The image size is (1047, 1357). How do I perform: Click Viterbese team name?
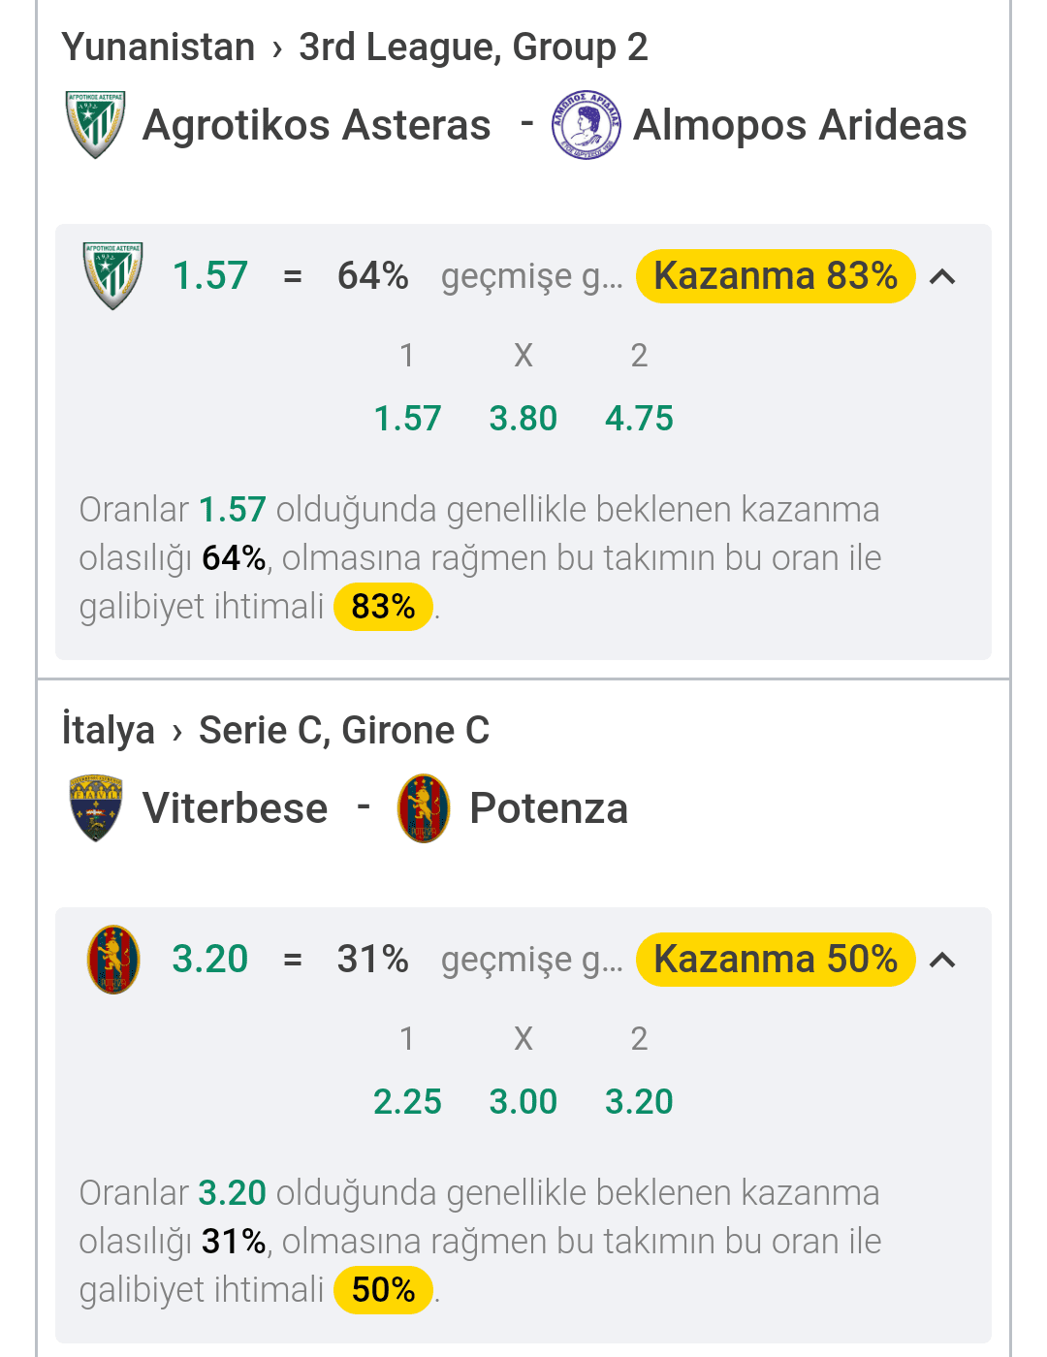pos(236,808)
